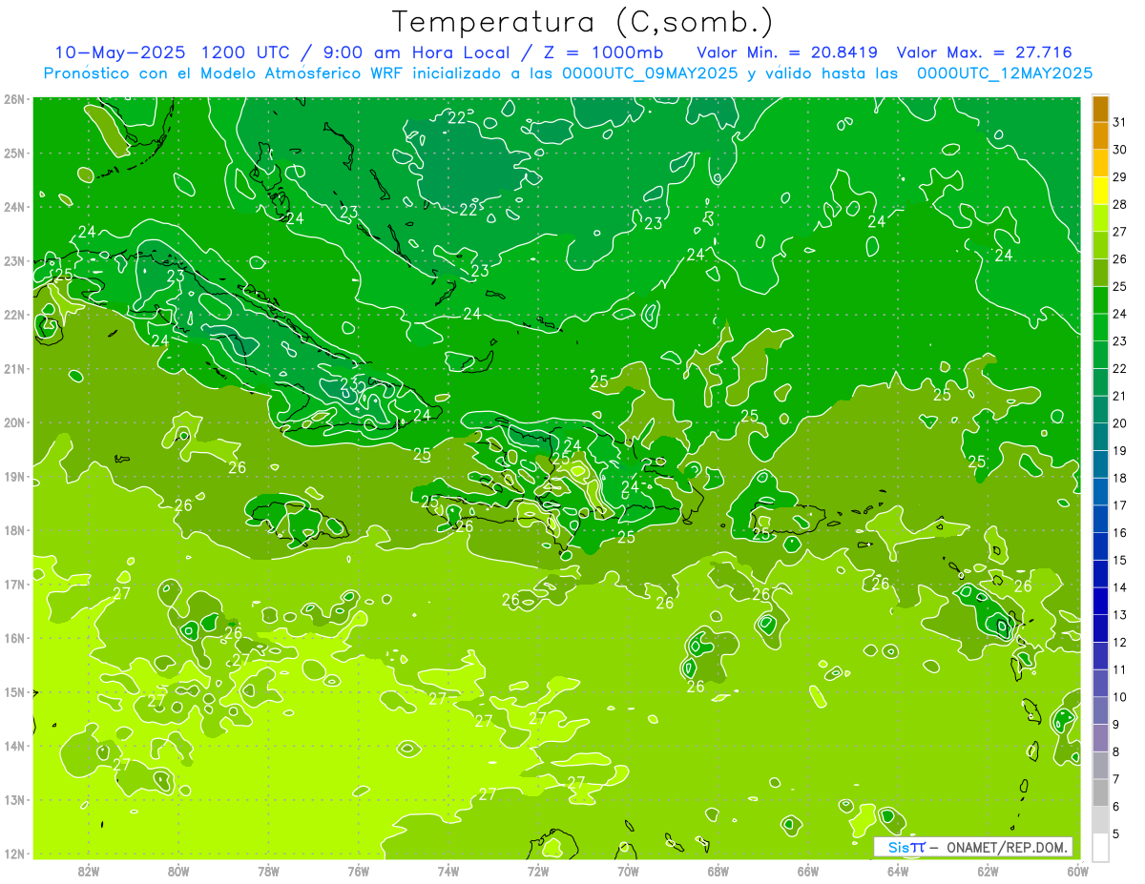Click the '15N' latitude axis label
Viewport: 1145px width, 884px height.
(14, 691)
